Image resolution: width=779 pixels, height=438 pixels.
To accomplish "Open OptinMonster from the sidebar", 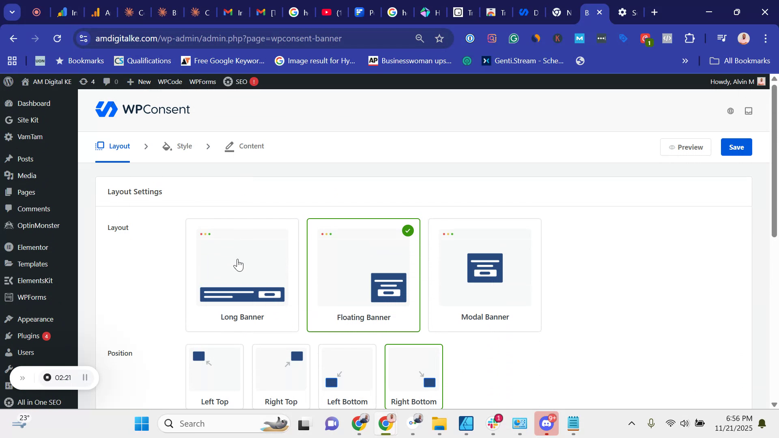I will 38,225.
